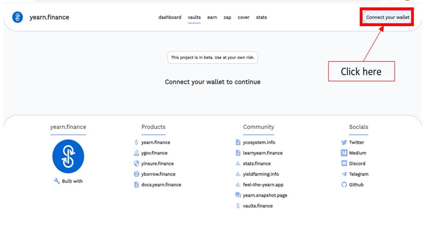426x250 pixels.
Task: Open the vaults.finance link
Action: (x=258, y=206)
